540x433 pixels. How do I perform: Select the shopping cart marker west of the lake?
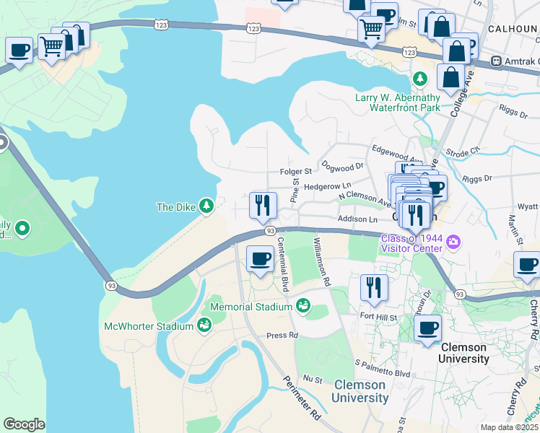pos(52,48)
